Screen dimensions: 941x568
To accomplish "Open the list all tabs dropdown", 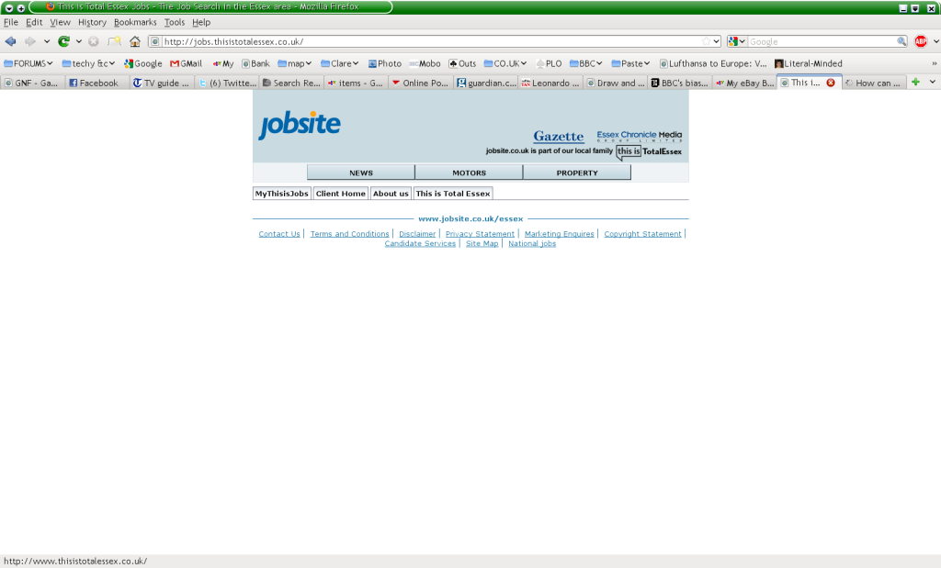I will pos(932,82).
